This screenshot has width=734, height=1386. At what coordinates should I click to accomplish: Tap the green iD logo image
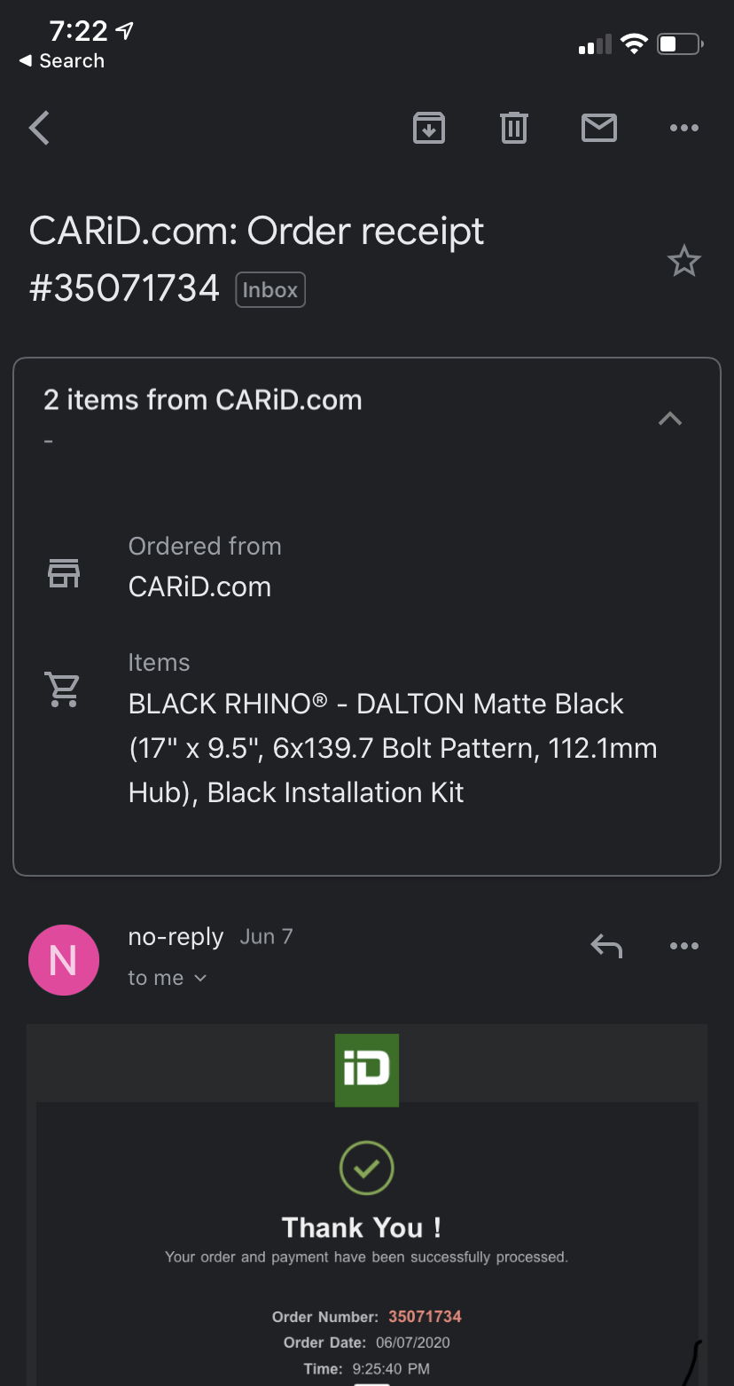366,1070
